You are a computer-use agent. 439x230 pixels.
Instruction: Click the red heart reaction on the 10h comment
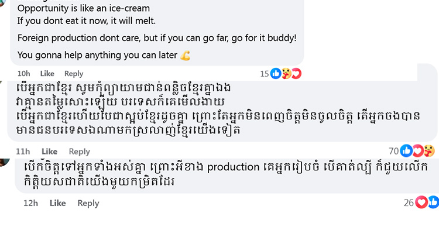(296, 74)
